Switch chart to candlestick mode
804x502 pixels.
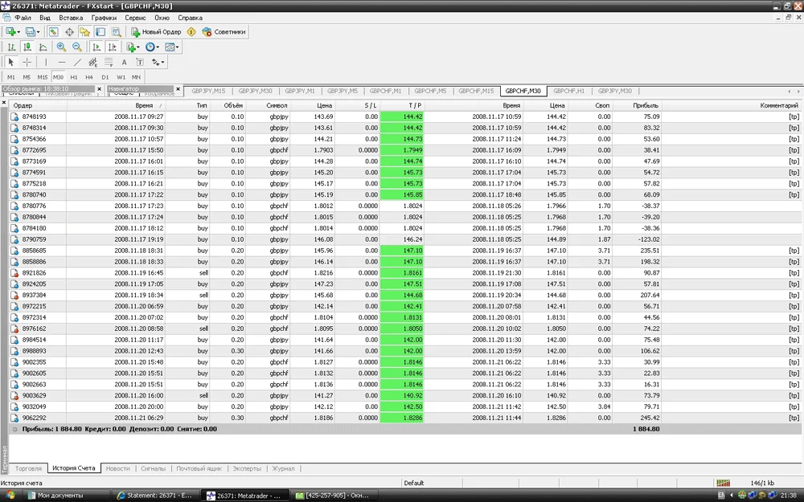[27, 47]
